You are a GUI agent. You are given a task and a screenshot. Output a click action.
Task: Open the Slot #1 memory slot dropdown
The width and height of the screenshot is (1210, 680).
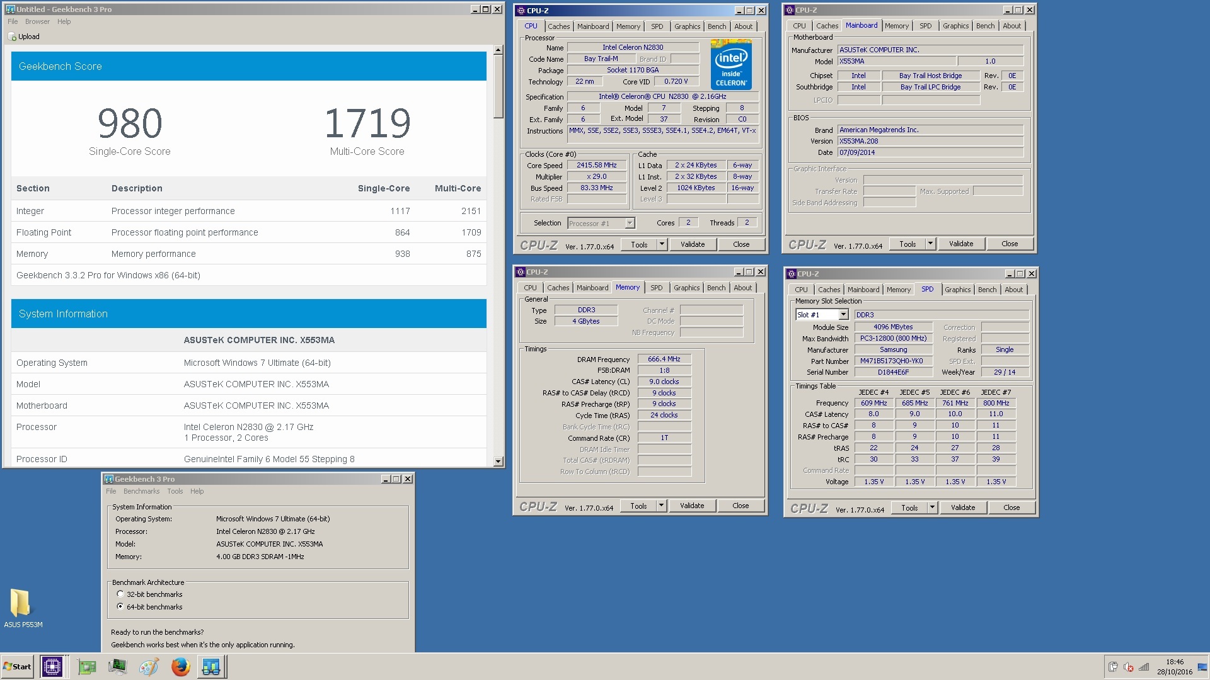point(843,315)
